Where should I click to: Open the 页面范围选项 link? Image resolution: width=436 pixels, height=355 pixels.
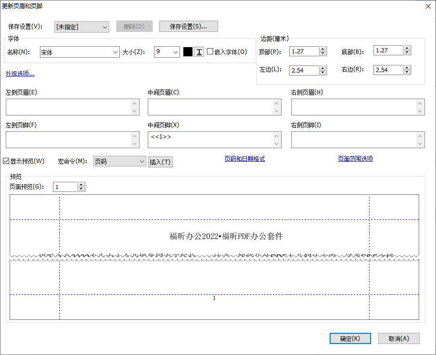[356, 158]
